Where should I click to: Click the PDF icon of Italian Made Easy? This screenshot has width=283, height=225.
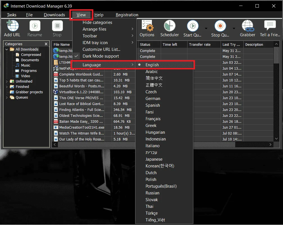[56, 121]
